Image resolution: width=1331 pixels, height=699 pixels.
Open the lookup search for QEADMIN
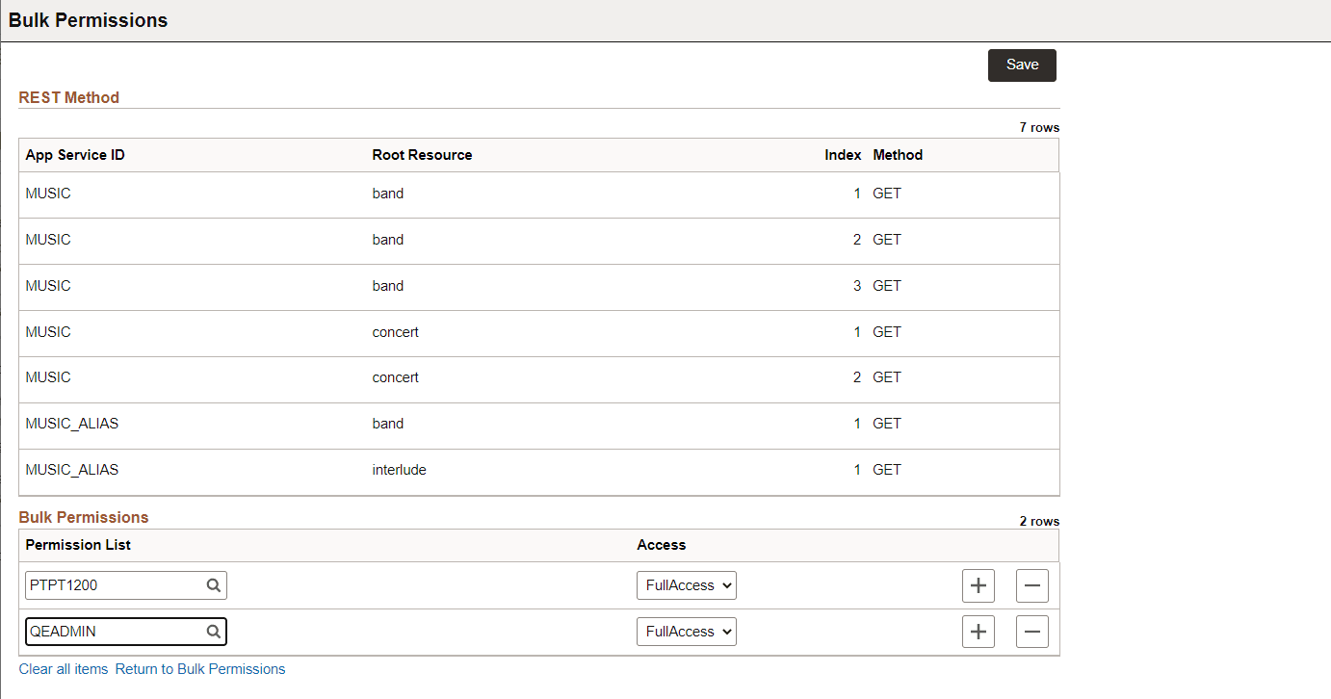[214, 631]
